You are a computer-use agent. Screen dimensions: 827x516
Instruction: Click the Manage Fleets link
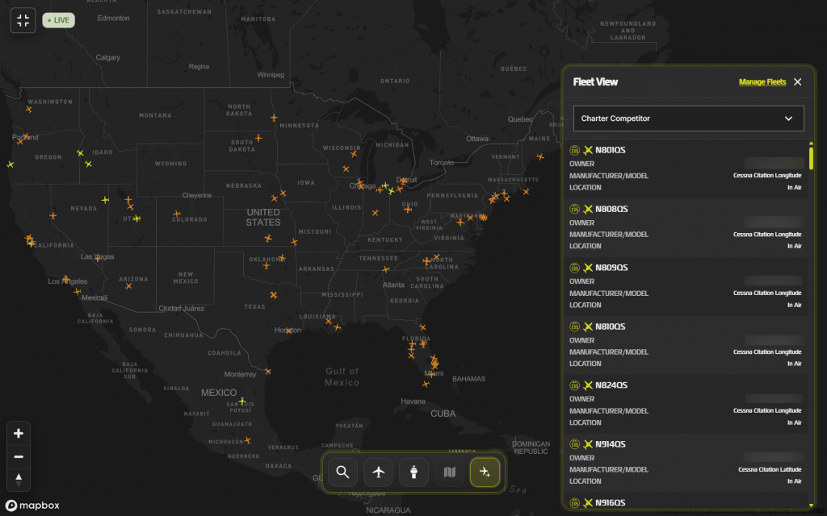[x=762, y=82]
